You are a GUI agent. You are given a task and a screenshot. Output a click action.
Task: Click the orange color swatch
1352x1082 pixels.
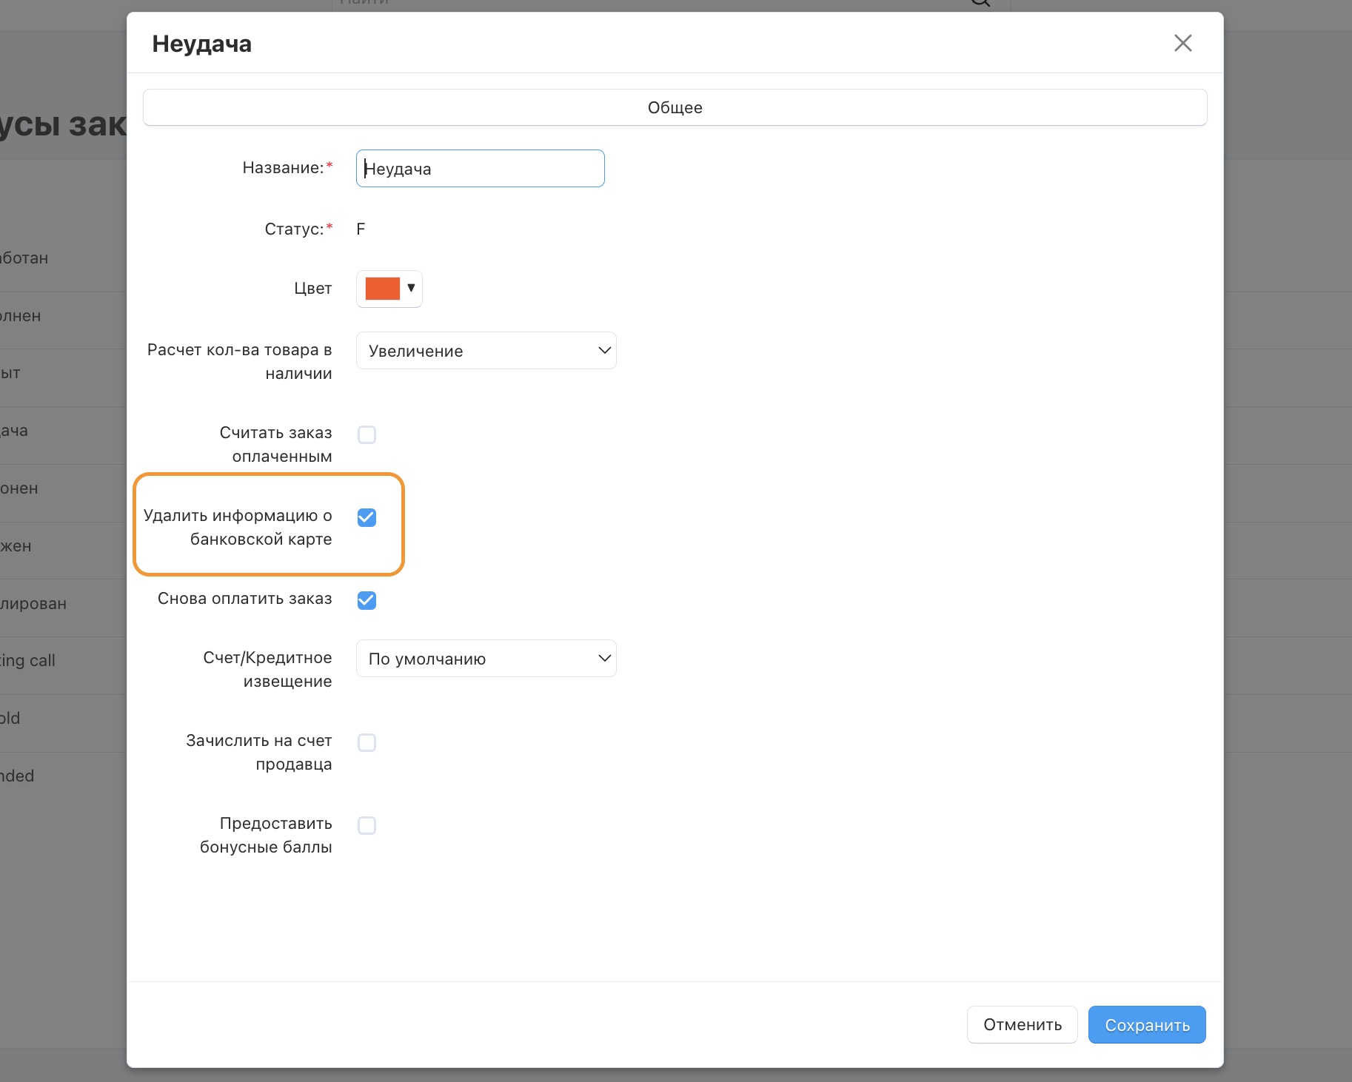[x=382, y=289]
